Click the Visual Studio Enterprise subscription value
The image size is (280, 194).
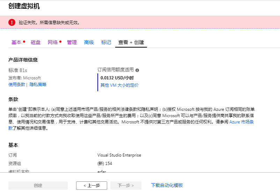(119, 155)
